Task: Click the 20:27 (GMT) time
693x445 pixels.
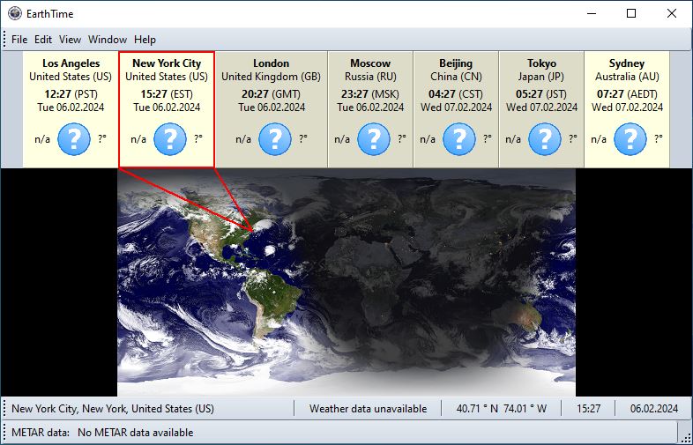Action: pyautogui.click(x=271, y=94)
